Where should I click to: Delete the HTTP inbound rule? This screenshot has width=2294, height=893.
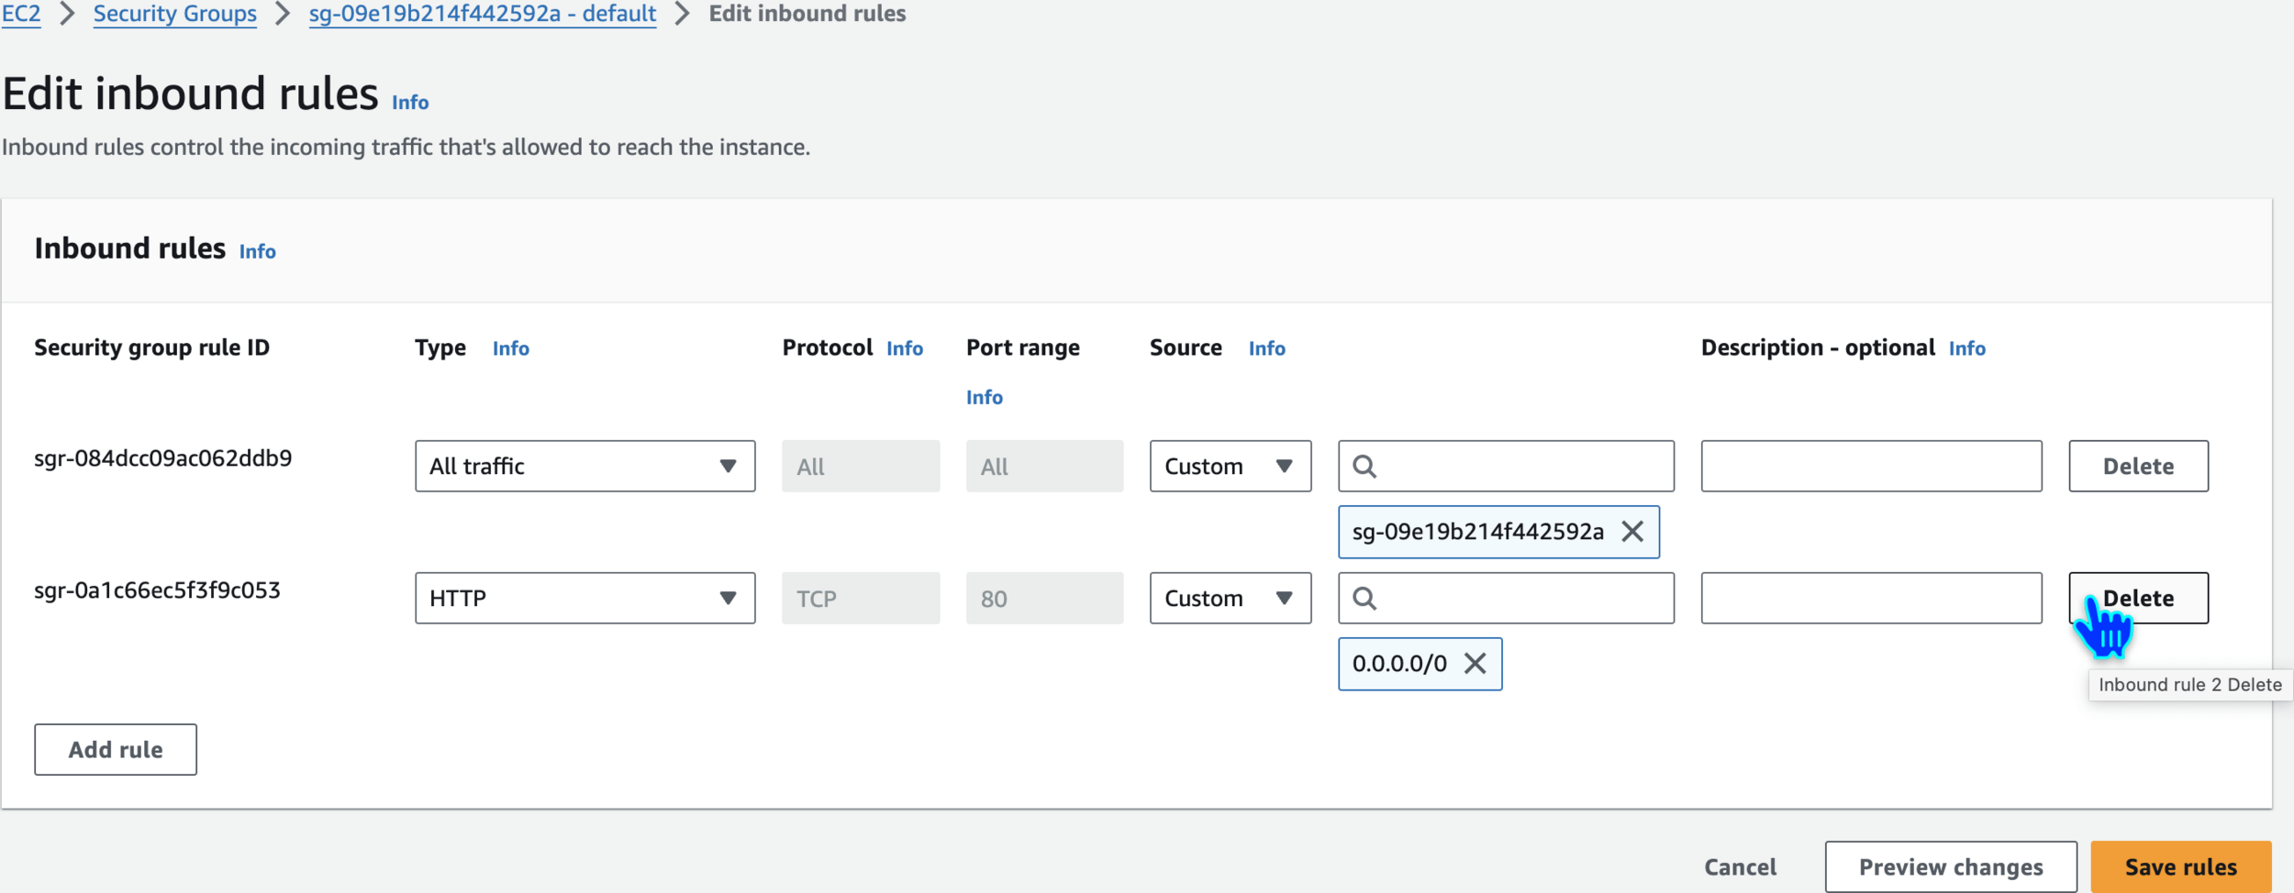point(2138,599)
